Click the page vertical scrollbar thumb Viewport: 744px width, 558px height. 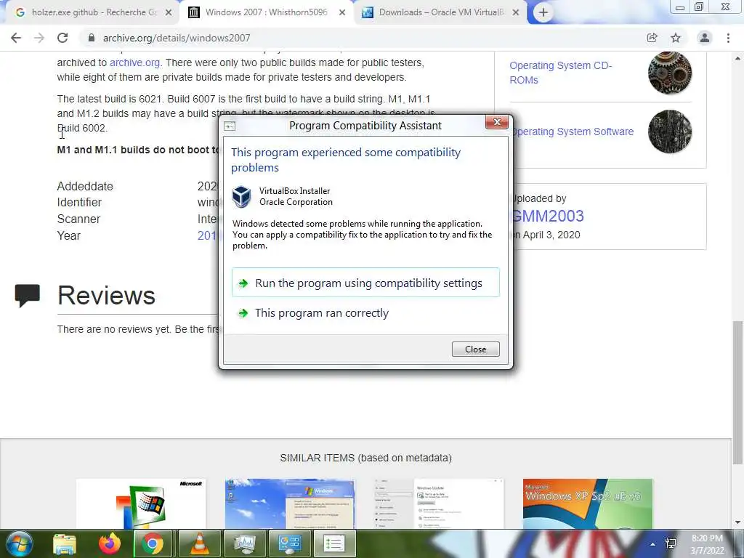[x=737, y=393]
